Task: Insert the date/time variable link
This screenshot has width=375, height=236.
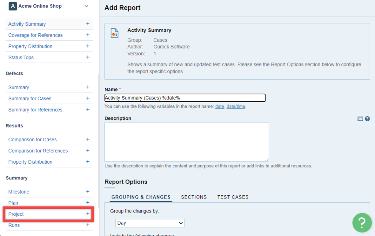Action: tap(236, 106)
